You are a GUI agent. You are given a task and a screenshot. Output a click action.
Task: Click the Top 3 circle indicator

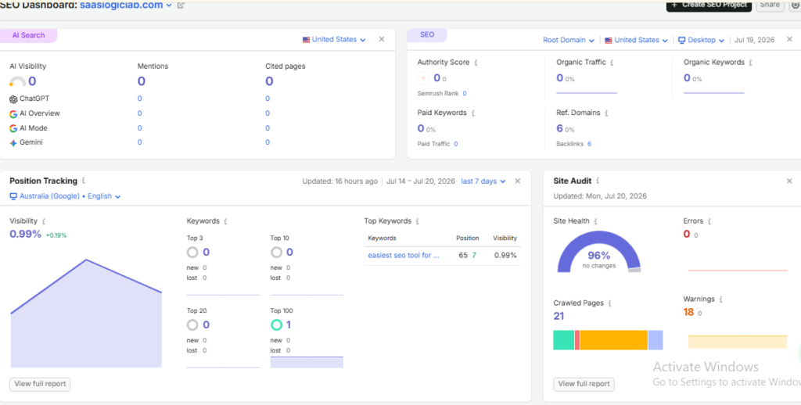tap(192, 253)
